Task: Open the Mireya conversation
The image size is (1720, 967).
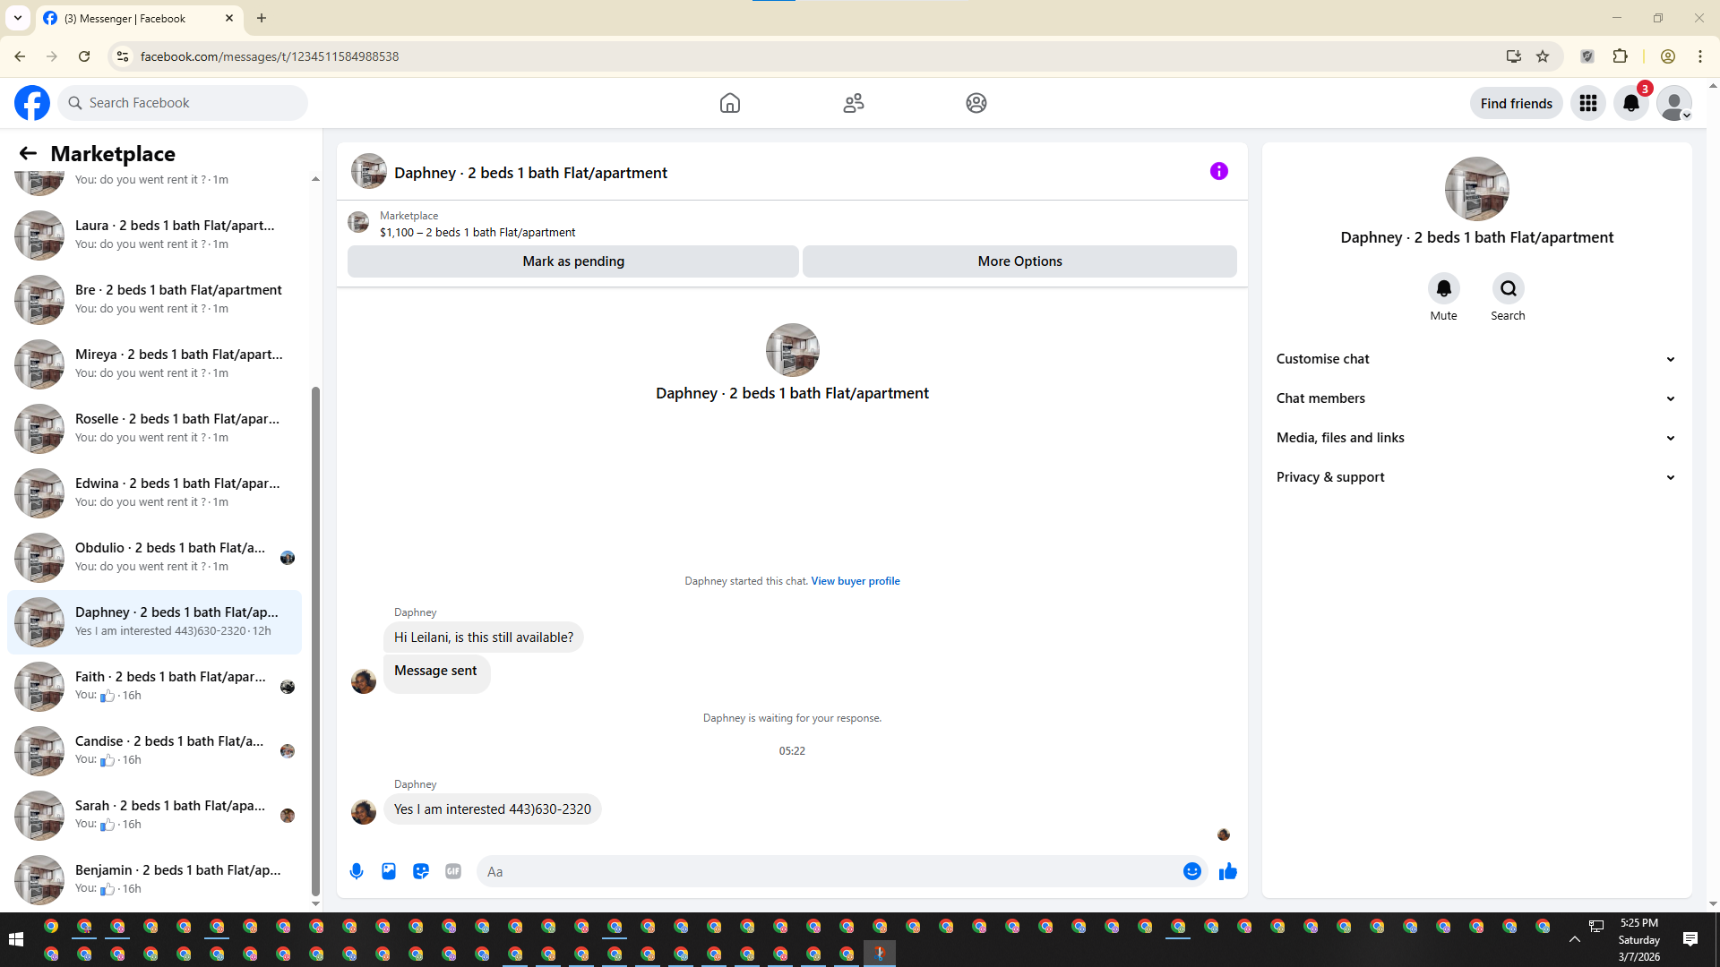Action: pos(154,364)
